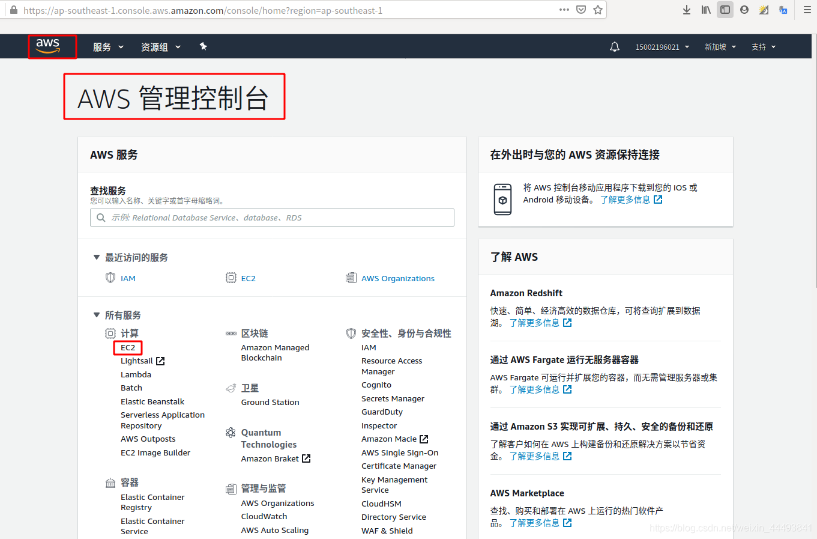Click the management and monitoring category icon
This screenshot has height=539, width=817.
[231, 489]
